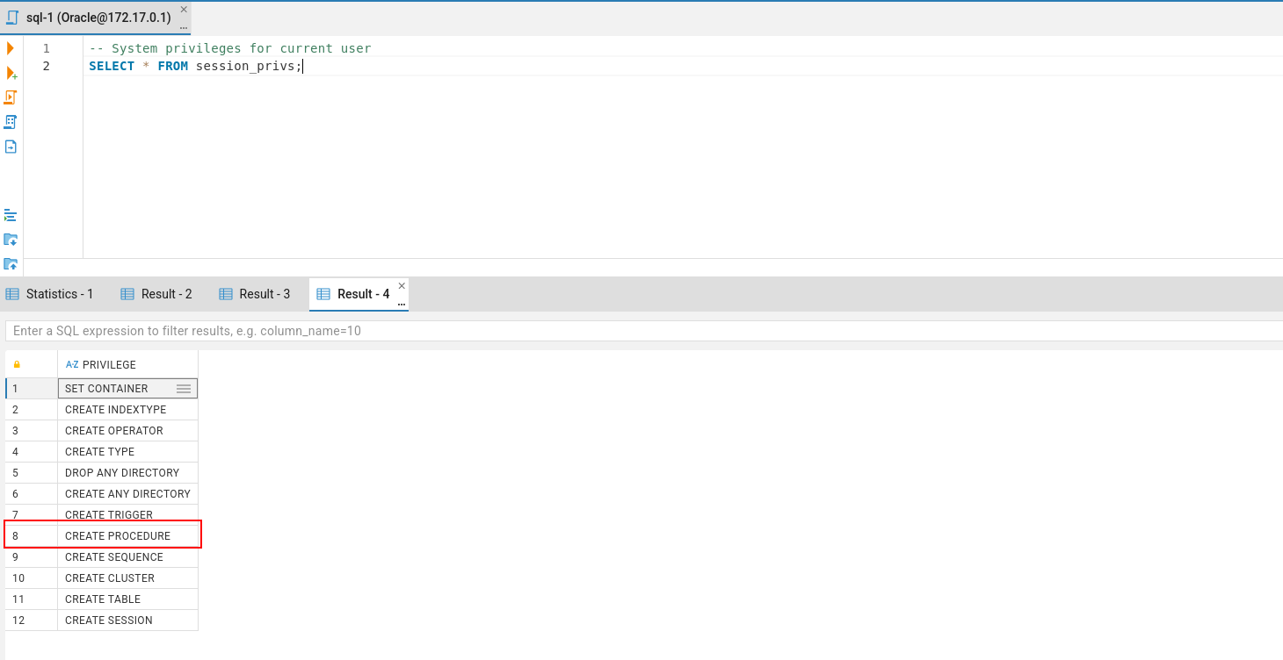Open the cell menu icon on SET CONTAINER
The image size is (1283, 660).
184,389
